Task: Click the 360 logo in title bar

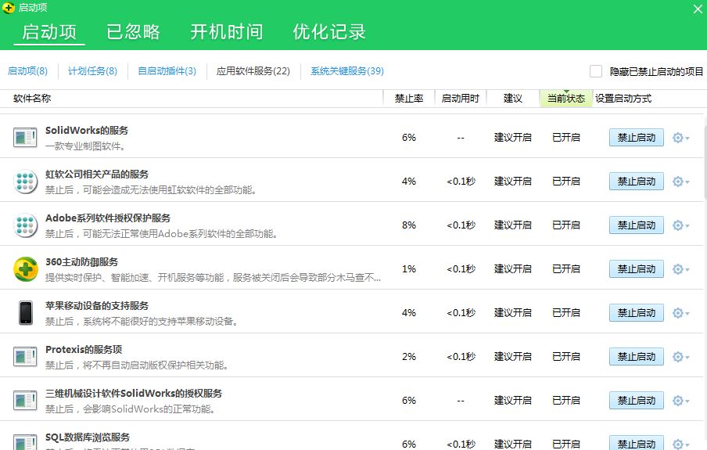Action: (x=8, y=8)
